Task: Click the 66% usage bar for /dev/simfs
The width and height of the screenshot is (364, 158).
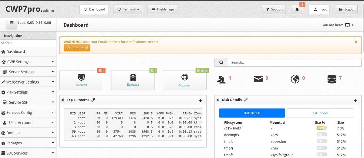Action: click(x=322, y=128)
